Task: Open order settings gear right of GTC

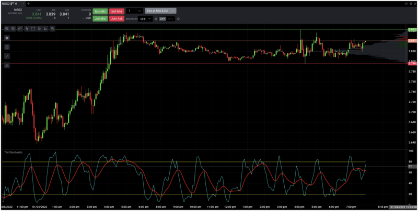Action: 178,19
